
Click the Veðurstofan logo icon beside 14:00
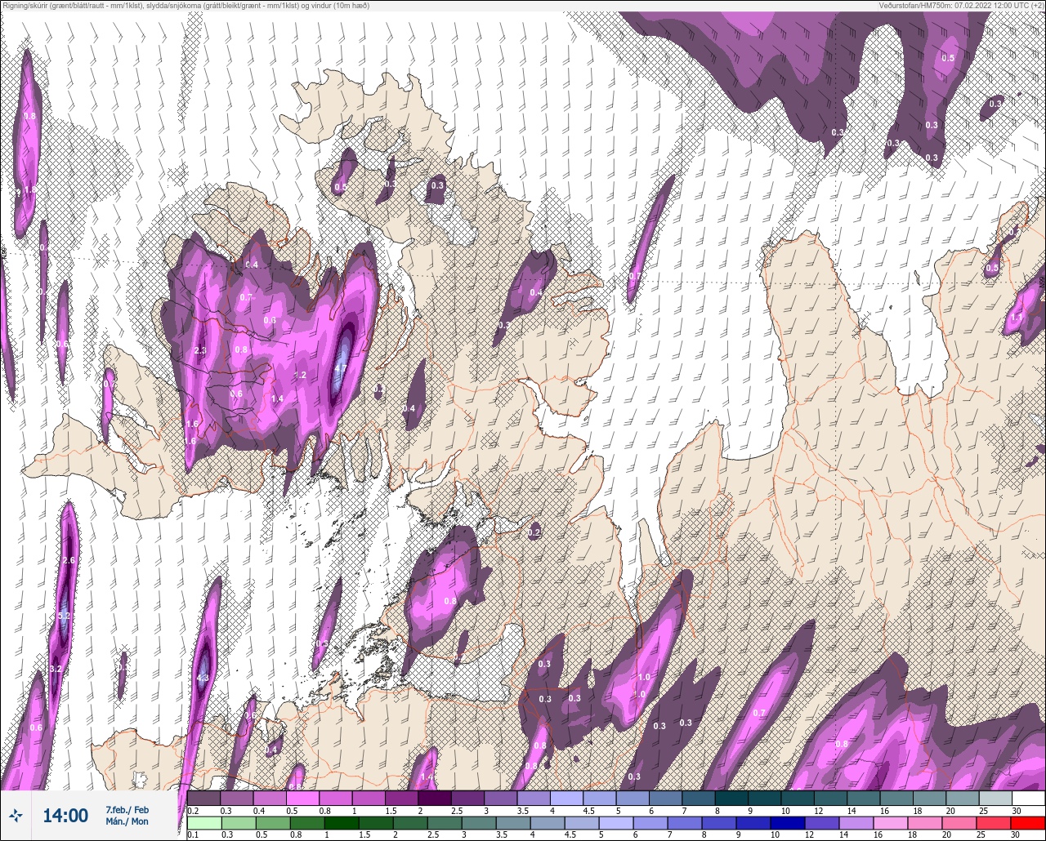coord(16,815)
